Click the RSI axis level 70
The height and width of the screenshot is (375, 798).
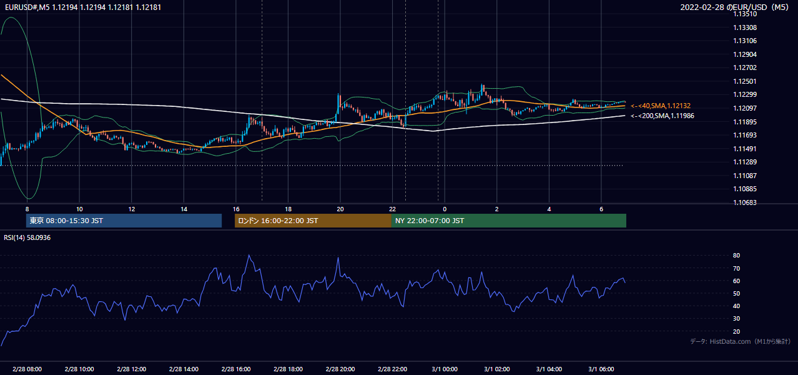pos(736,268)
